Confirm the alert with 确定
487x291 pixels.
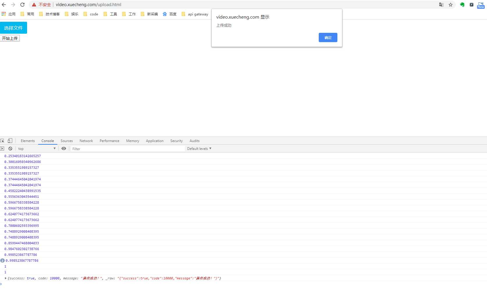point(328,37)
